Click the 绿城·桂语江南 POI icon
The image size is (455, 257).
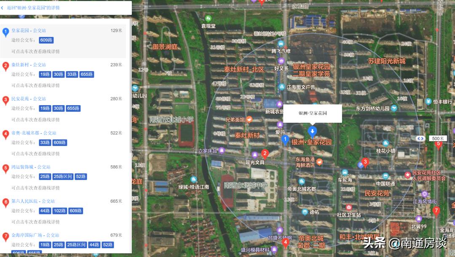[x=193, y=179]
